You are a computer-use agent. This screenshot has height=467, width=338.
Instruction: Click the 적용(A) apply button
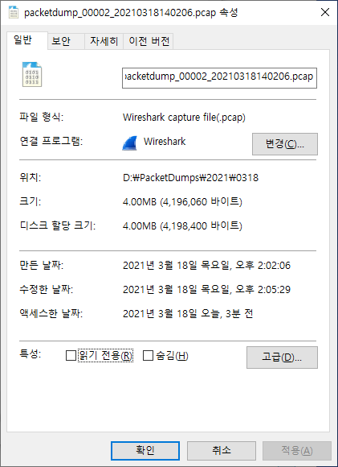click(297, 450)
